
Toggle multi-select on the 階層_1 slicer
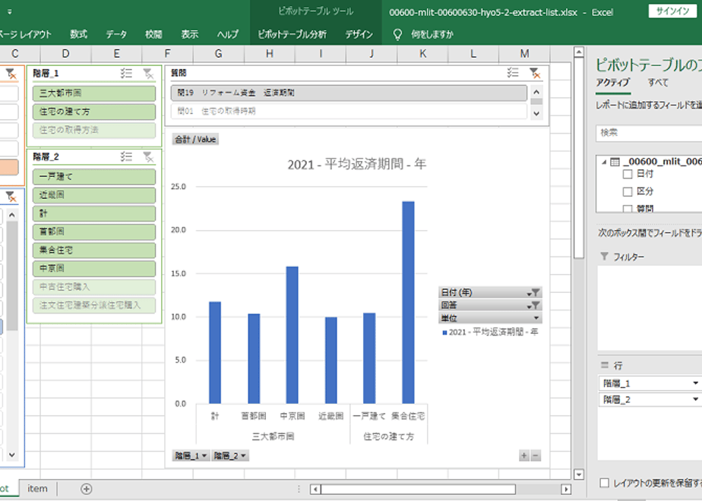pos(126,74)
